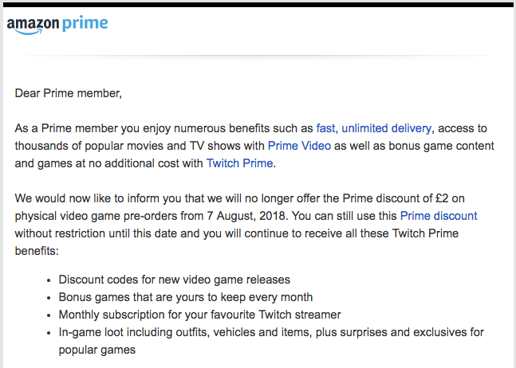Select the 'Bonus games that are yours' bullet
Viewport: 516px width, 368px height.
pyautogui.click(x=186, y=297)
